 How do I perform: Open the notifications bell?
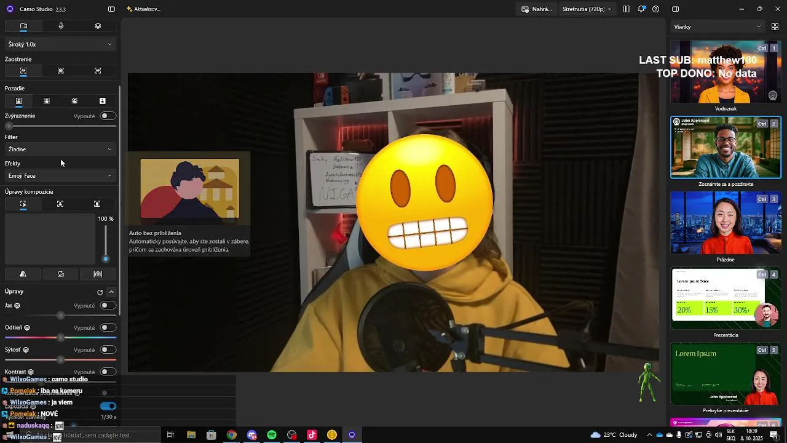tap(642, 9)
